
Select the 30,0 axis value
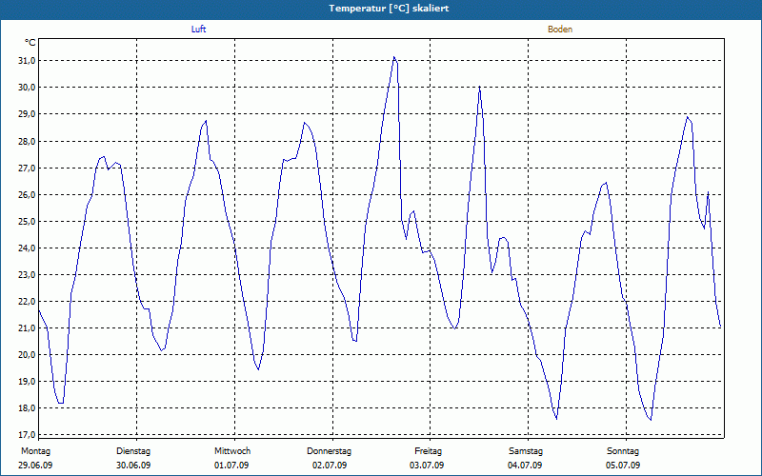click(x=27, y=88)
